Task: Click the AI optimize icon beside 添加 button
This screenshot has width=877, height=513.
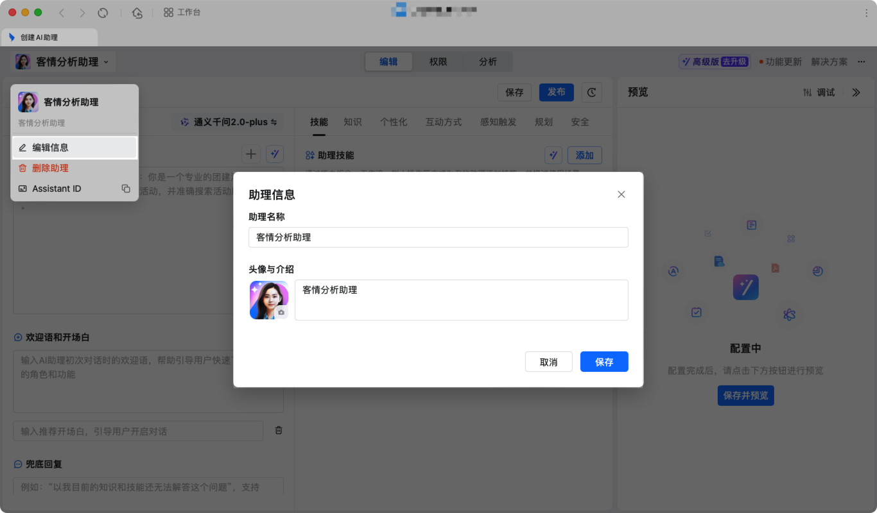Action: coord(553,155)
